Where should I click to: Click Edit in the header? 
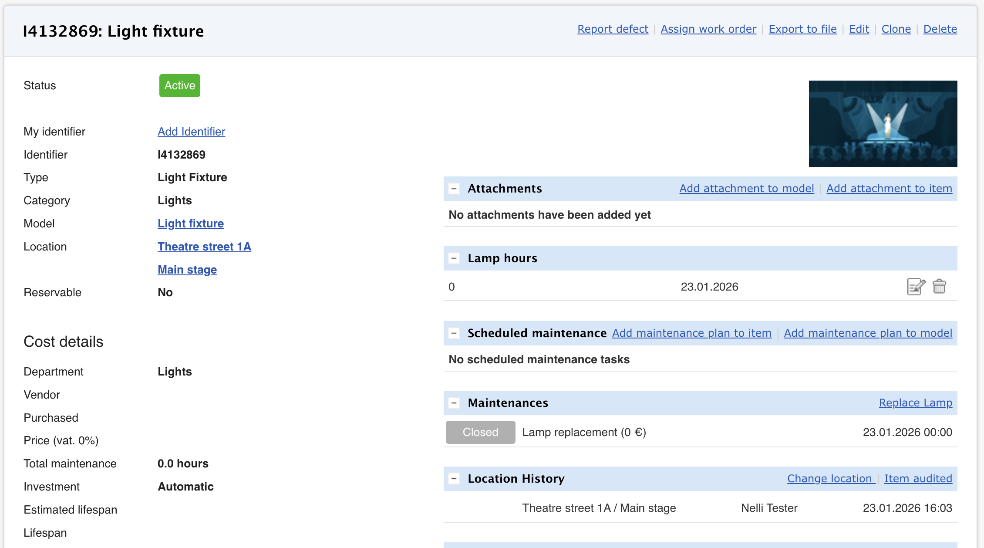tap(859, 29)
